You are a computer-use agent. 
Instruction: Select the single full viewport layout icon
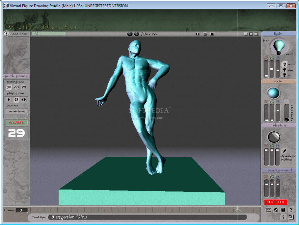[x=257, y=34]
